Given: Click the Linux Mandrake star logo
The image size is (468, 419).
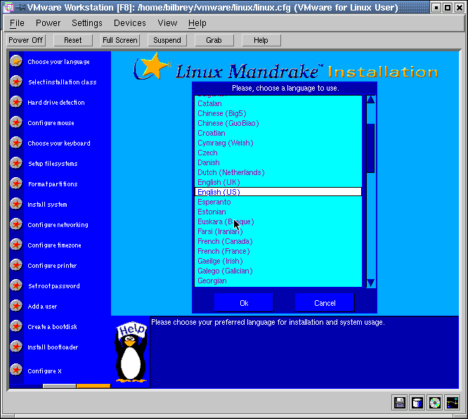Looking at the screenshot, I should click(152, 67).
